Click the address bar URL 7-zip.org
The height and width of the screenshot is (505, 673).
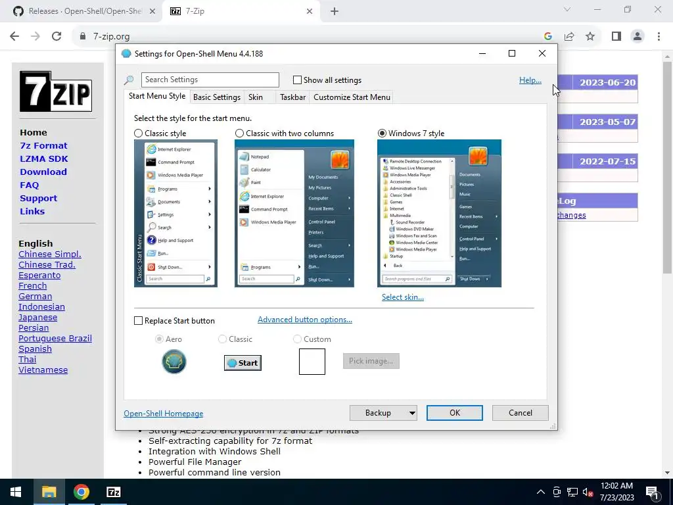pos(112,37)
